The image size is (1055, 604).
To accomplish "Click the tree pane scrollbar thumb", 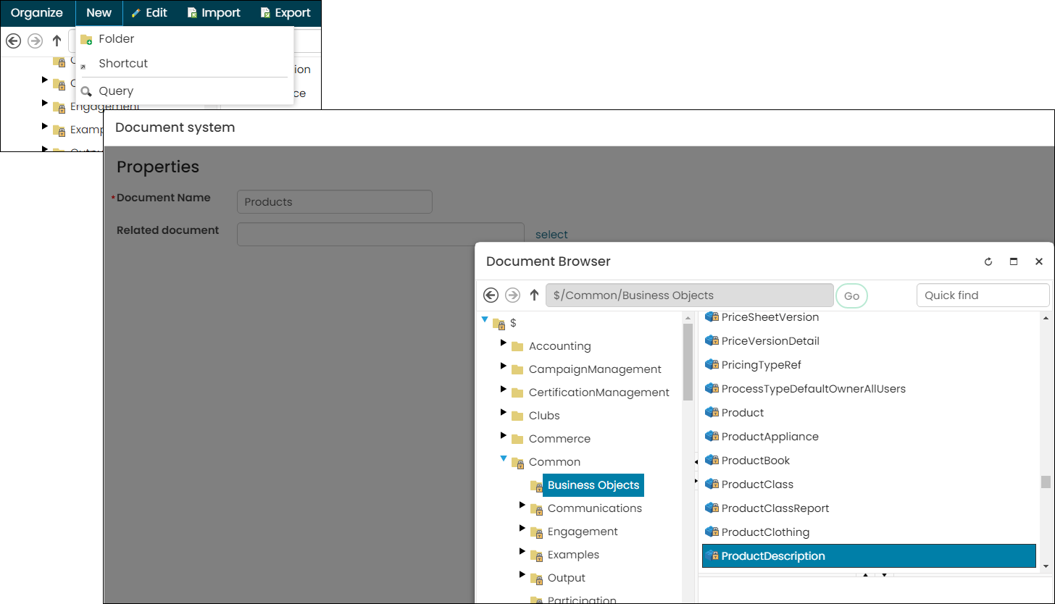I will click(688, 362).
